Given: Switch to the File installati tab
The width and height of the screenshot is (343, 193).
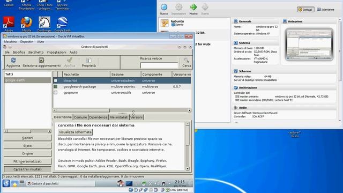Looking at the screenshot, I should pyautogui.click(x=119, y=117).
